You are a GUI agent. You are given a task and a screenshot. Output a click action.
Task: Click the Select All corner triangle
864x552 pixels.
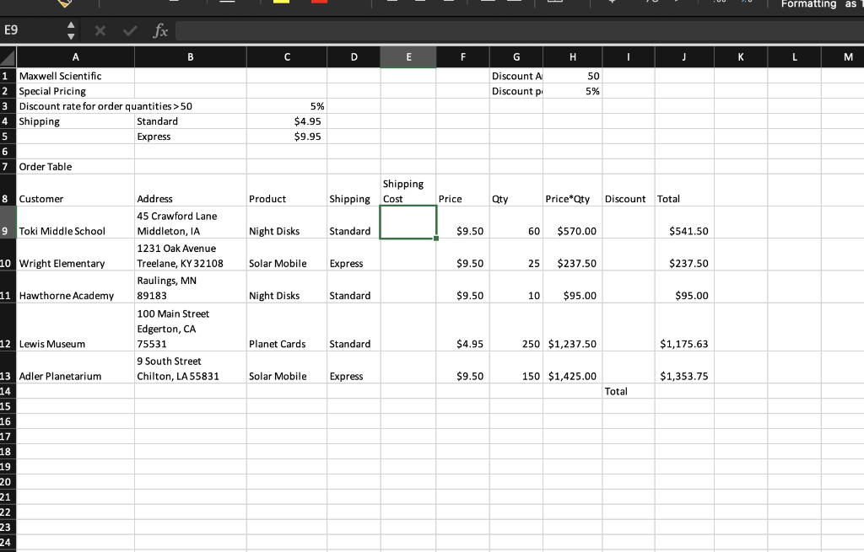[8, 56]
